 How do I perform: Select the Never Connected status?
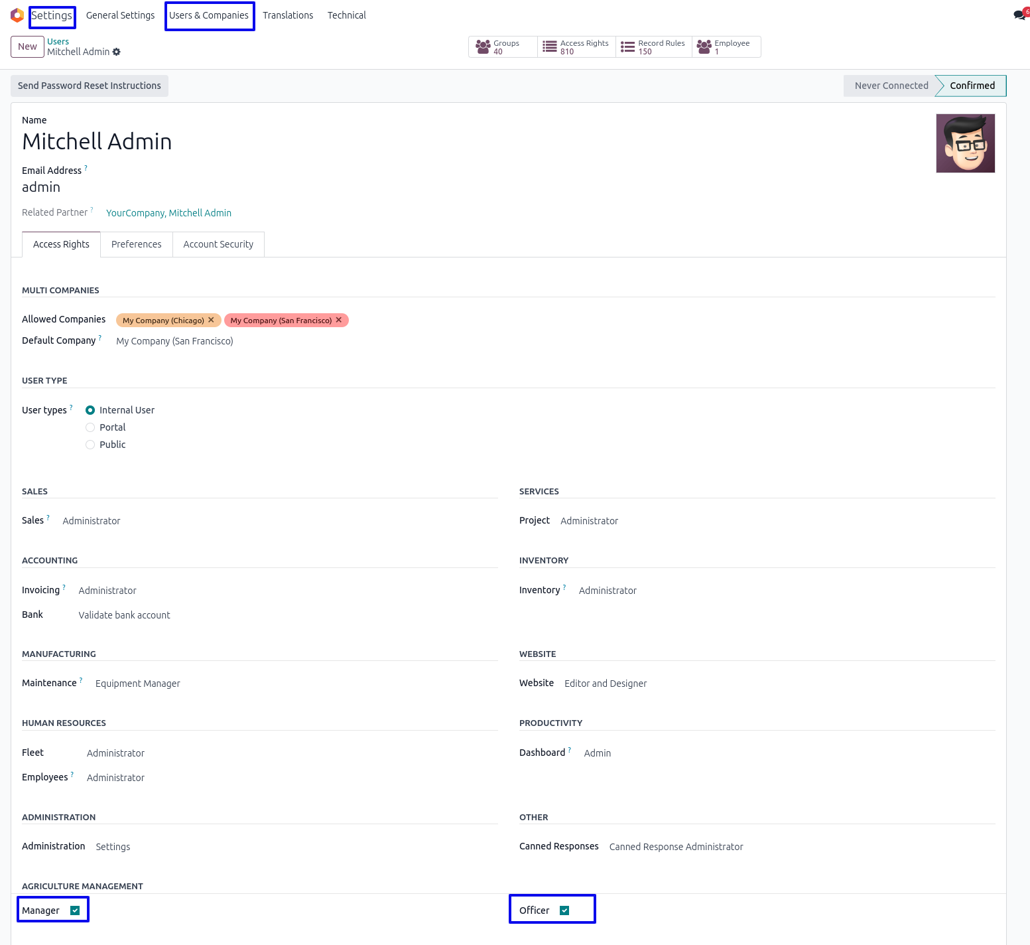tap(891, 86)
